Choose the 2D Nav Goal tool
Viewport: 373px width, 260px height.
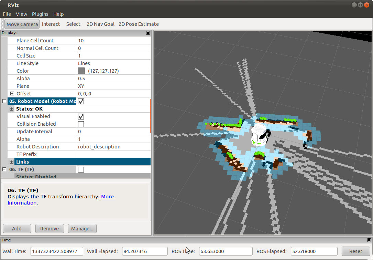(100, 24)
